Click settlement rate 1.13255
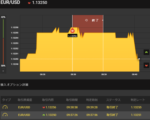The height and width of the screenshot is (120, 150). (x=136, y=107)
